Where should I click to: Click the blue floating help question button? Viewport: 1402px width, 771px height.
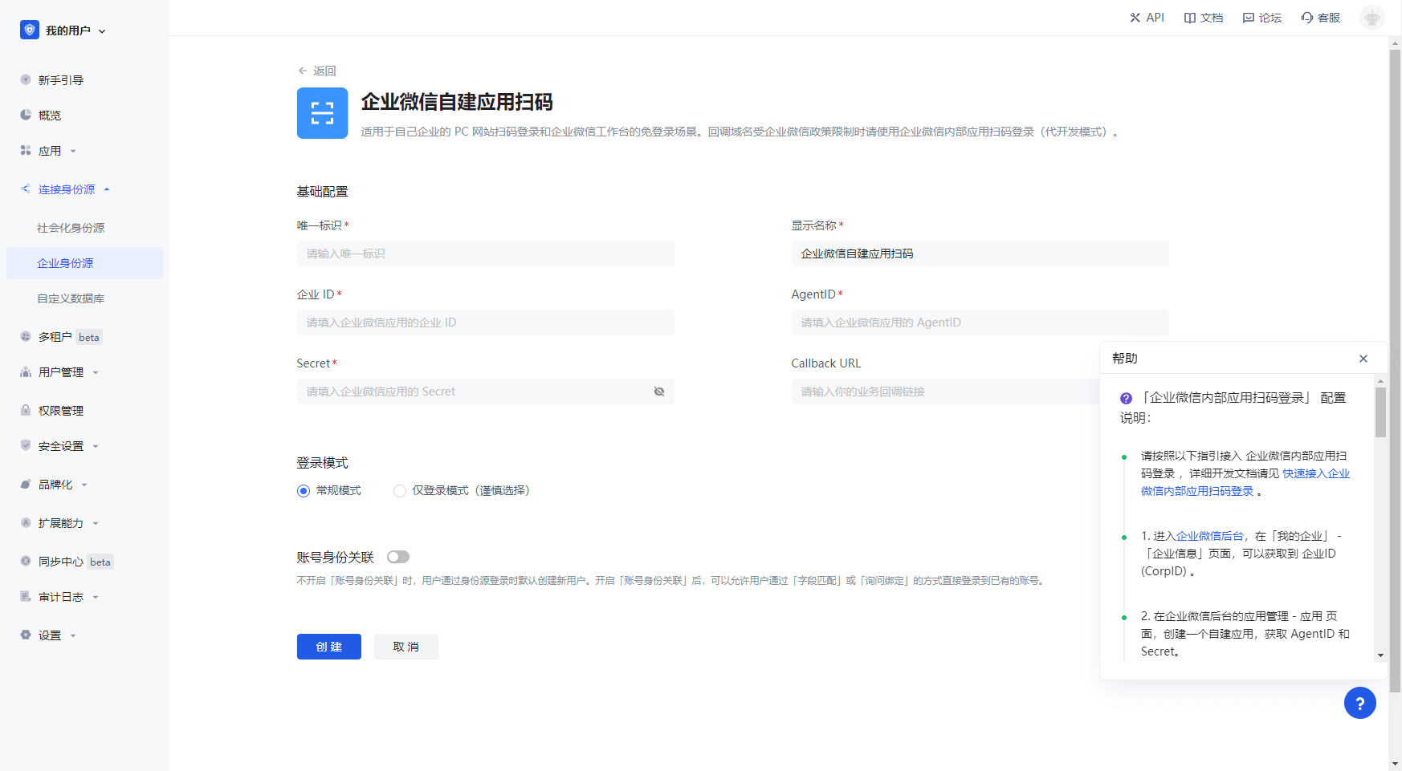pyautogui.click(x=1359, y=704)
